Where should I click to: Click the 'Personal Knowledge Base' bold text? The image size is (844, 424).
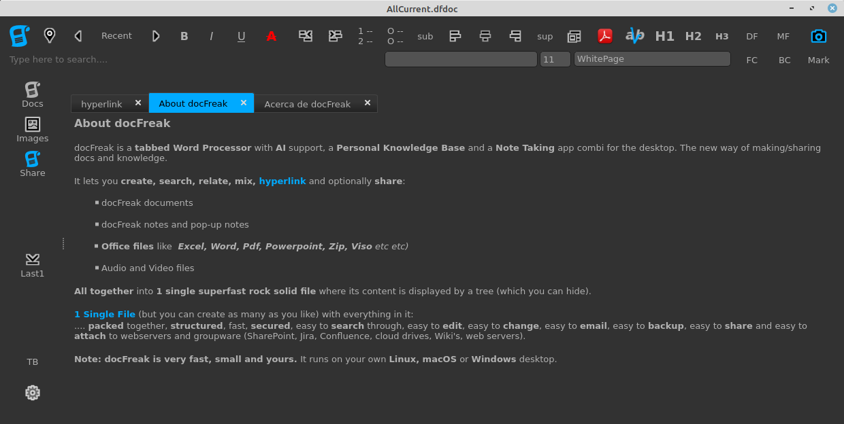401,147
